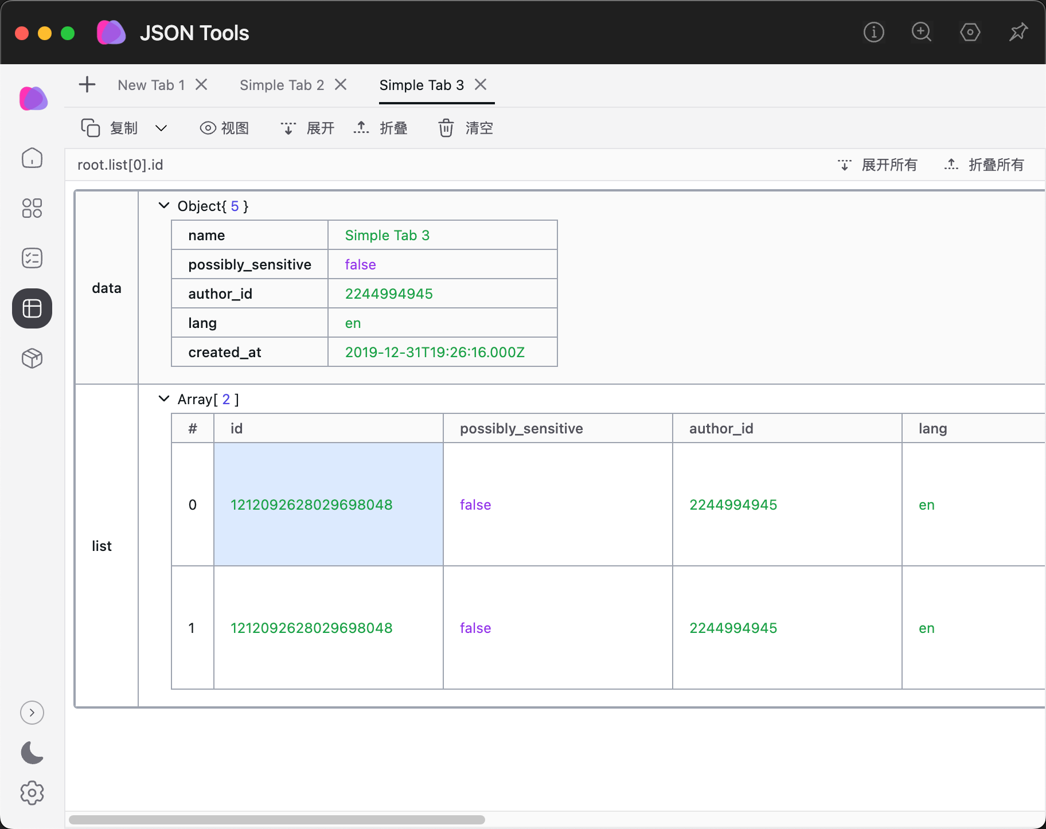Expand the sidebar with the arrow circle
This screenshot has height=829, width=1046.
point(32,713)
